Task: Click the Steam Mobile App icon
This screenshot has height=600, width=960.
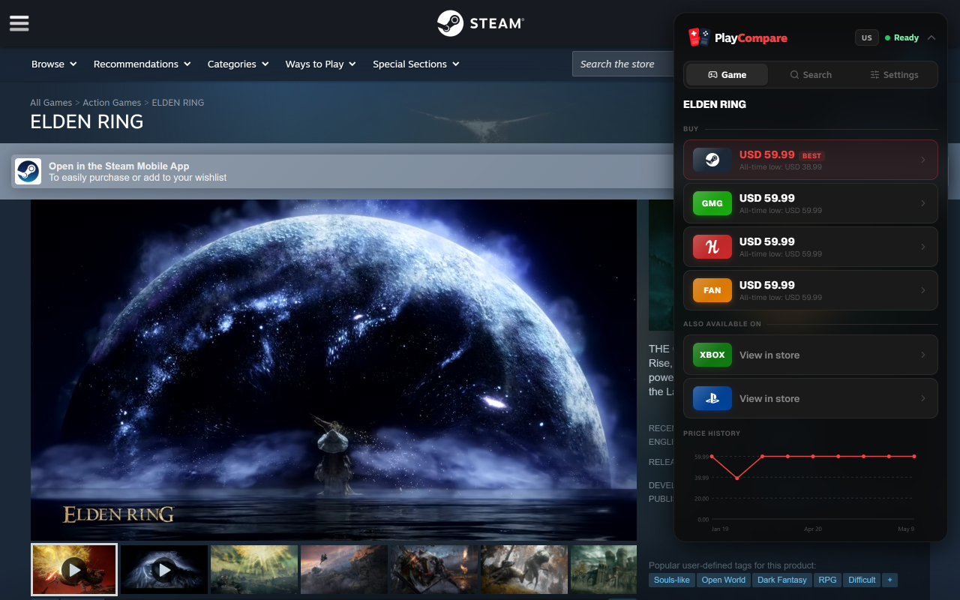Action: pos(28,172)
